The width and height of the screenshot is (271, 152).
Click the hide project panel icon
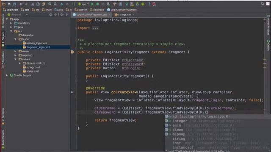point(68,15)
